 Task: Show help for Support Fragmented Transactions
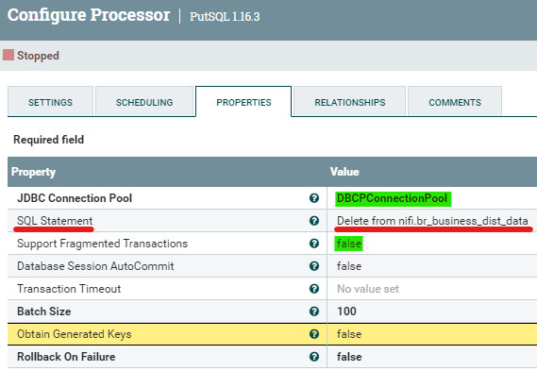[314, 244]
